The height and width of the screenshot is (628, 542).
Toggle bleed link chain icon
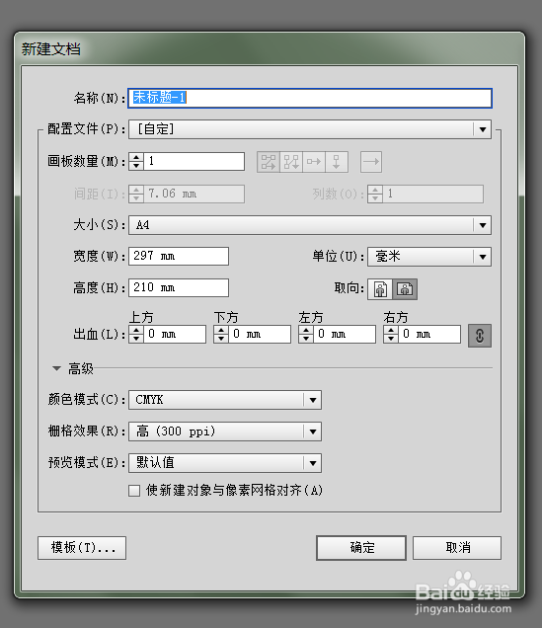480,336
